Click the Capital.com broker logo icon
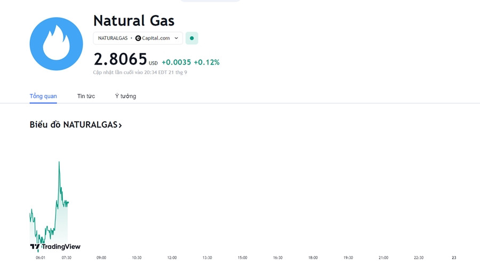This screenshot has height=263, width=480. (x=138, y=38)
